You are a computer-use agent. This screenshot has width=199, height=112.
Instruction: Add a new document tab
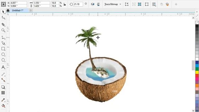[x=30, y=10]
